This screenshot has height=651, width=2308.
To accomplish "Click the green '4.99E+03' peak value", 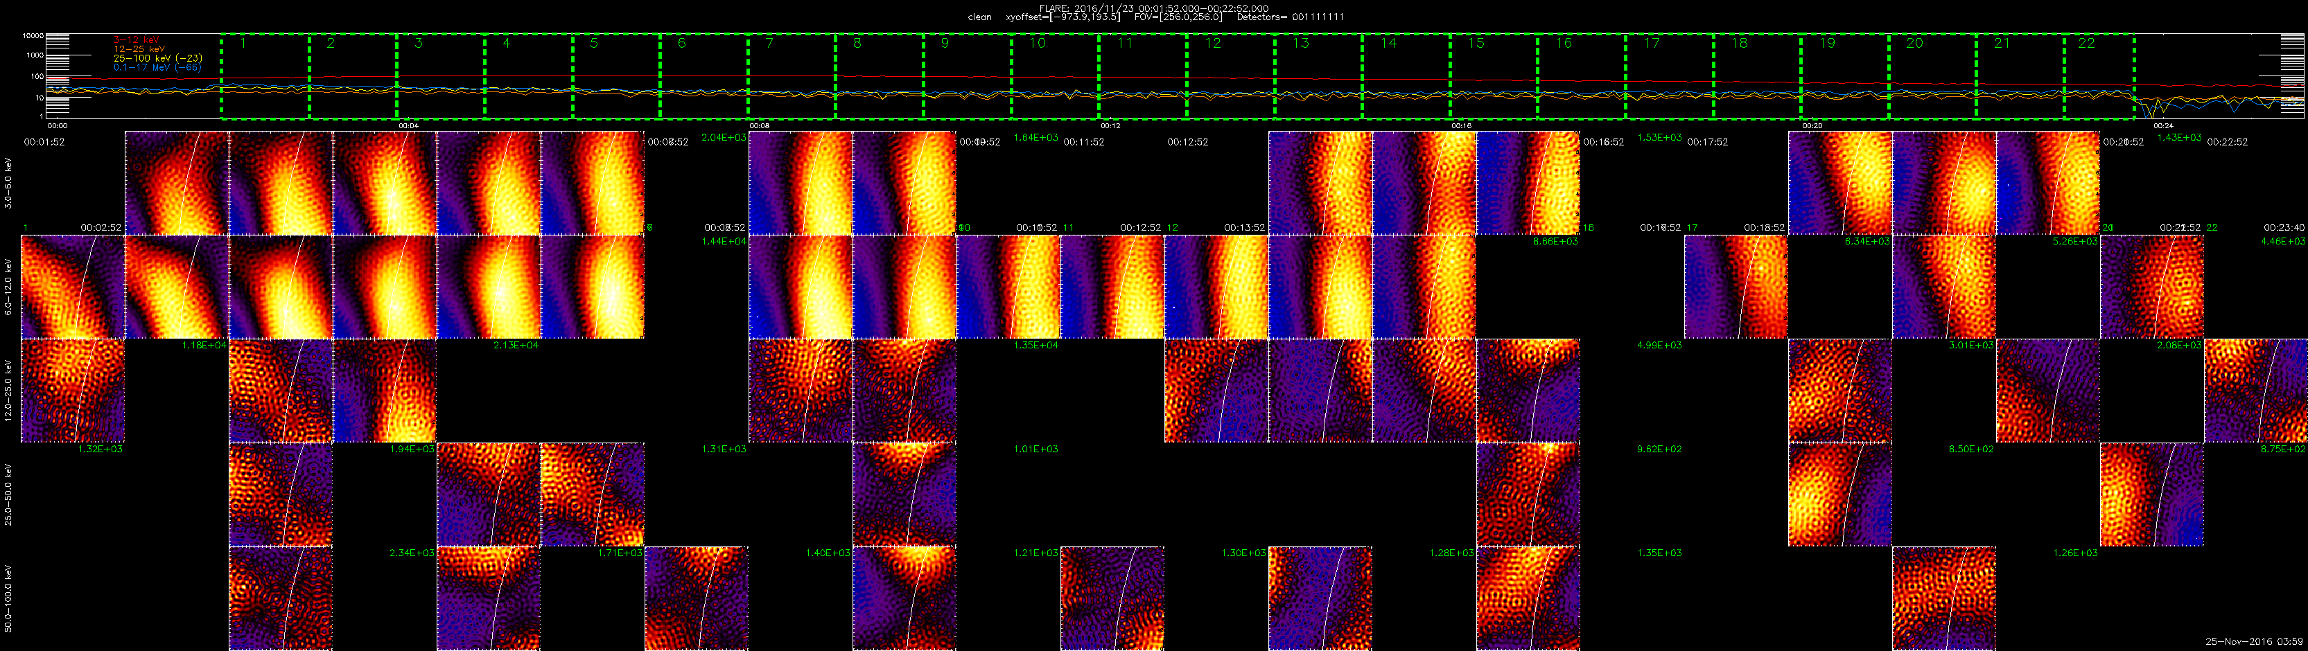I will click(x=1659, y=345).
